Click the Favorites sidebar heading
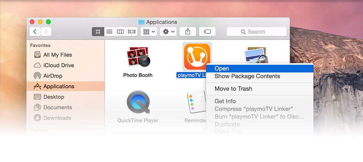Viewport: 363px width, 162px height. coord(40,45)
